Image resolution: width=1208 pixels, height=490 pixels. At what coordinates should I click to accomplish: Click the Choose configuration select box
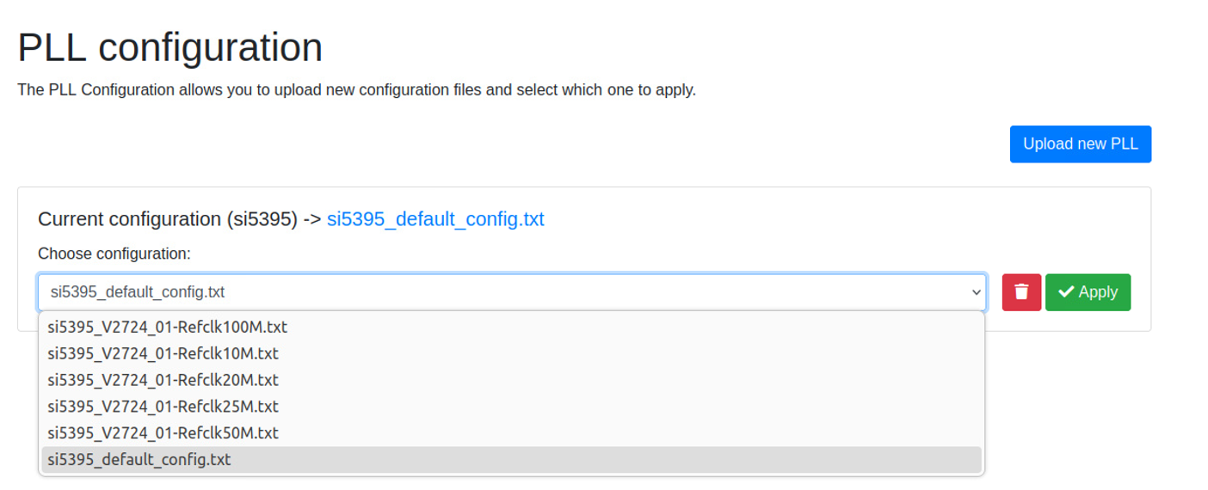tap(512, 292)
